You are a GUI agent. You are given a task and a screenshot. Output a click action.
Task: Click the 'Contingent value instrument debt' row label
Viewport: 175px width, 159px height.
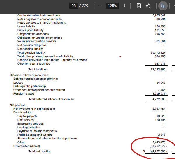(x=39, y=15)
